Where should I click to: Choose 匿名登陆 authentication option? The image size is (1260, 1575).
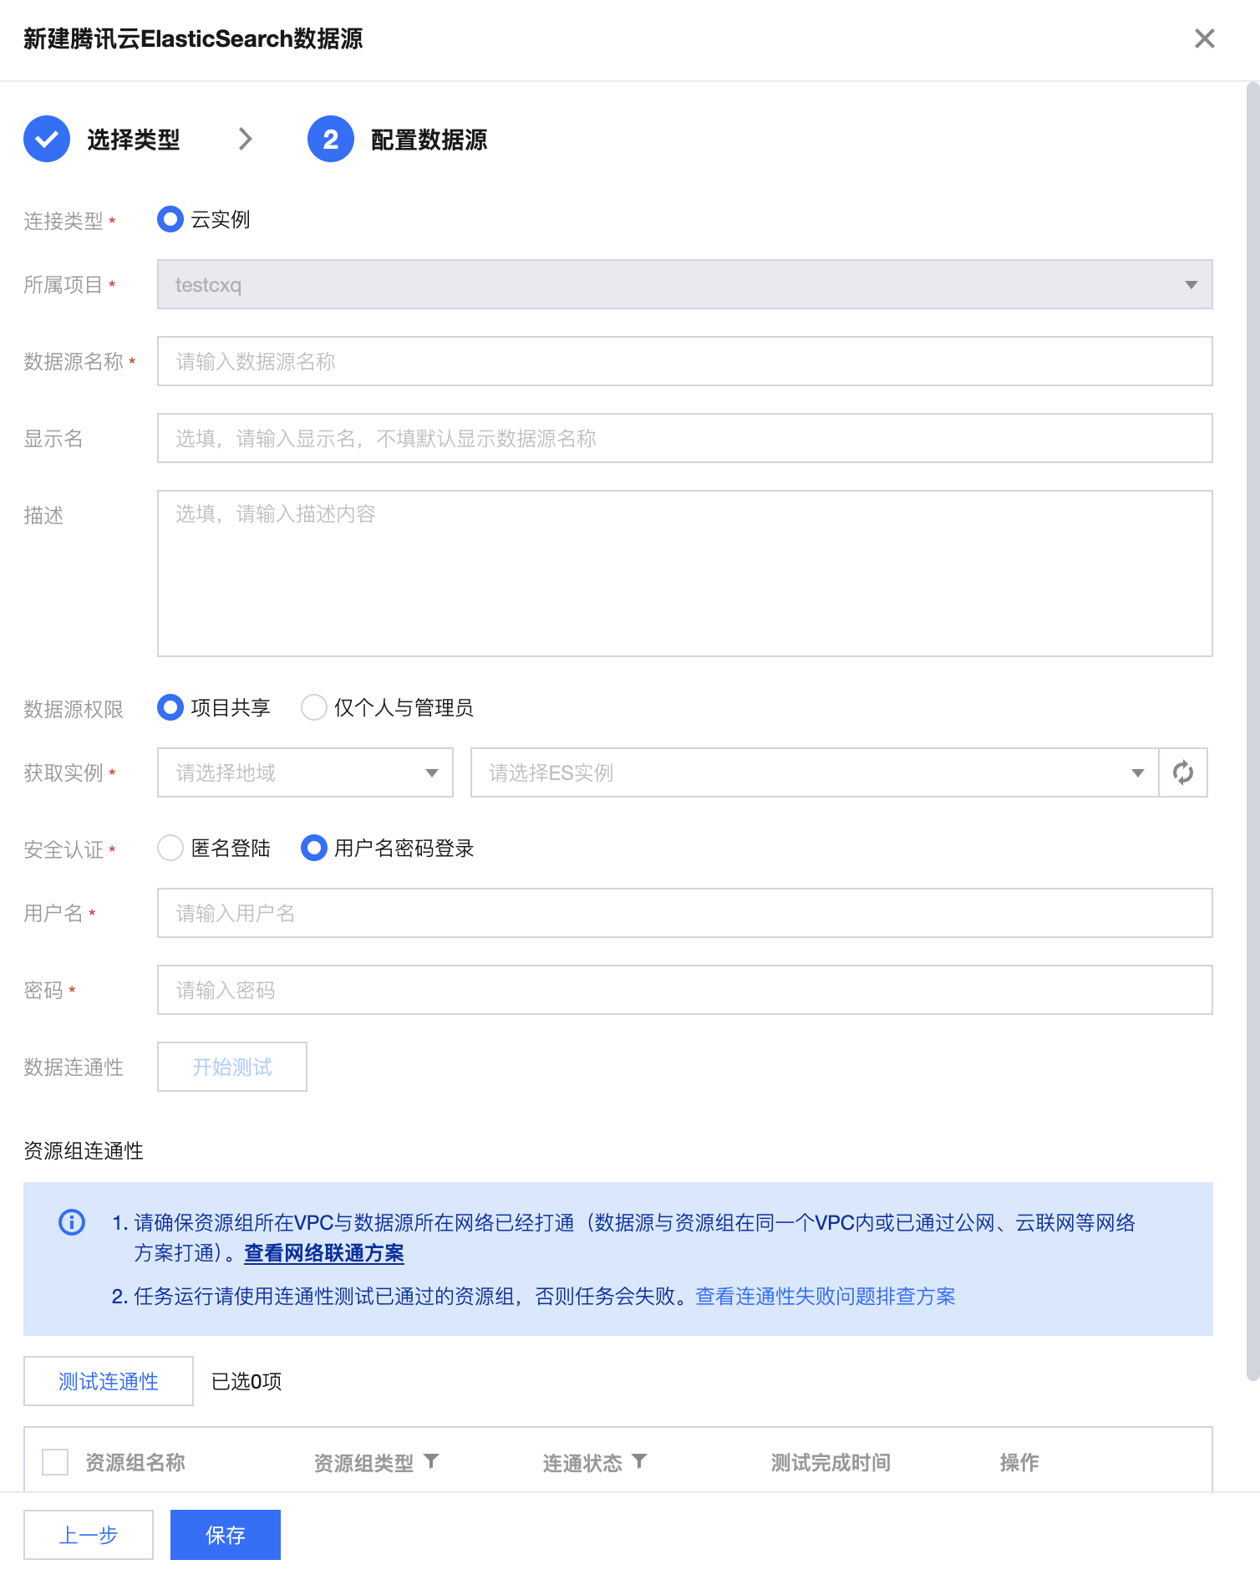170,848
